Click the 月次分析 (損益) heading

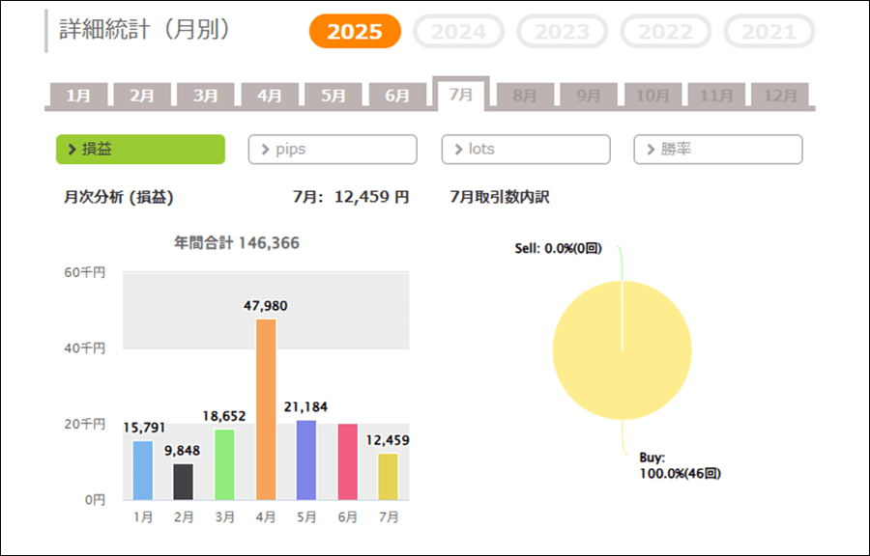119,197
